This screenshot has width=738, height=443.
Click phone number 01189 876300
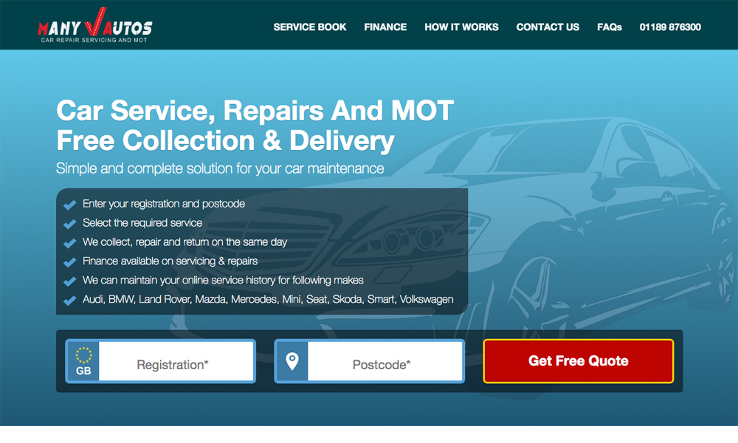click(670, 27)
